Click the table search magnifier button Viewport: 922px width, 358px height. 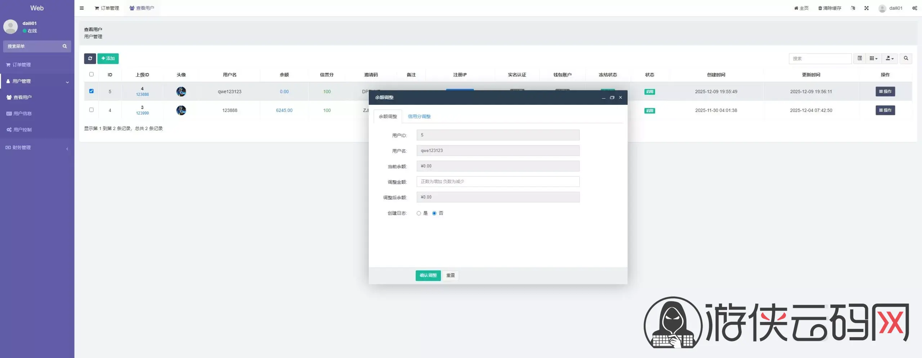[906, 58]
